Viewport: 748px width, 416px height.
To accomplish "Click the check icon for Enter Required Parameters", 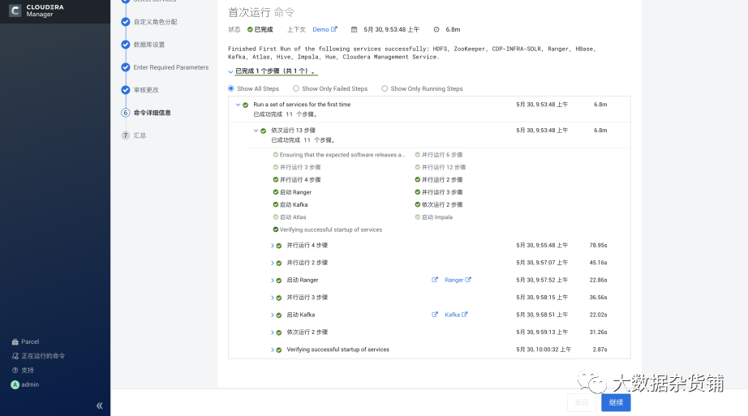I will click(x=126, y=67).
